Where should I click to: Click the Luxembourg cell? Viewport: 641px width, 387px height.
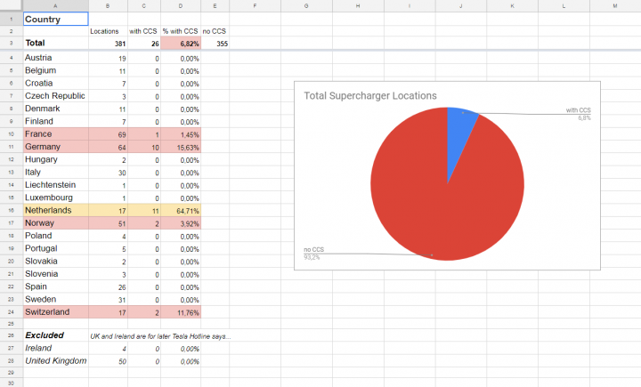[55, 198]
